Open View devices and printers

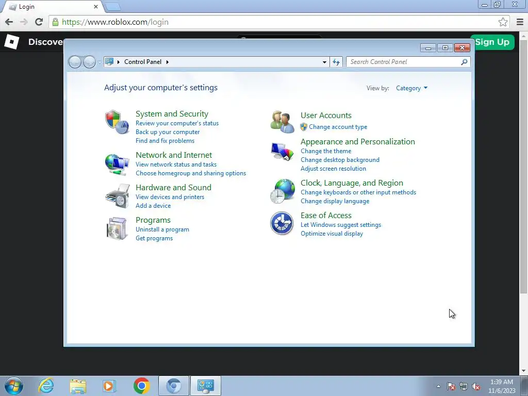point(170,197)
